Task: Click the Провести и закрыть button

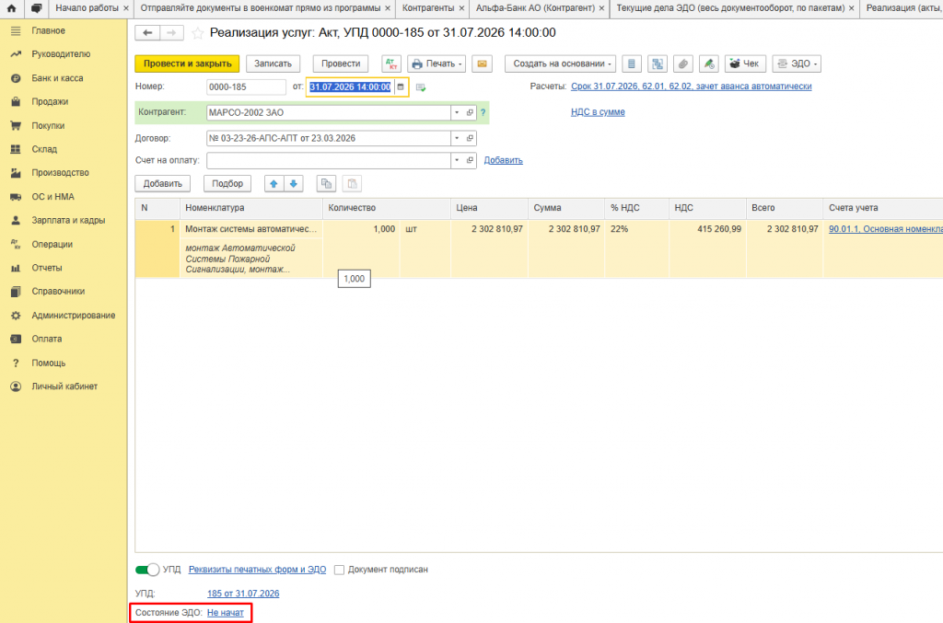Action: tap(187, 63)
